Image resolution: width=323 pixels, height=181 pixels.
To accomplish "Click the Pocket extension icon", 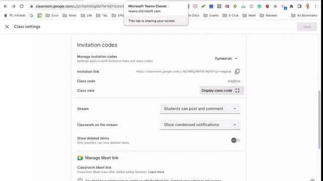I will tap(195, 7).
